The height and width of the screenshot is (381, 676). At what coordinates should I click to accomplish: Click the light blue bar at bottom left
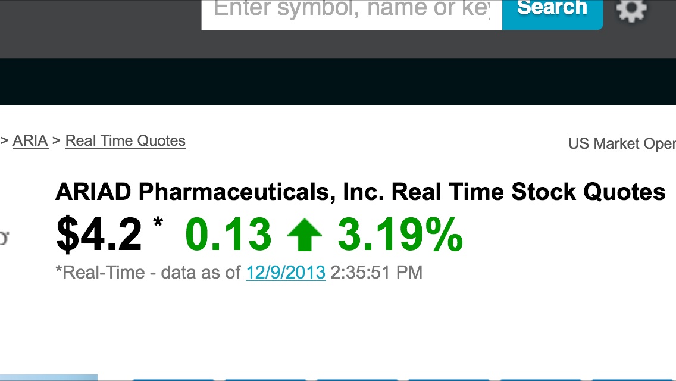click(x=48, y=377)
